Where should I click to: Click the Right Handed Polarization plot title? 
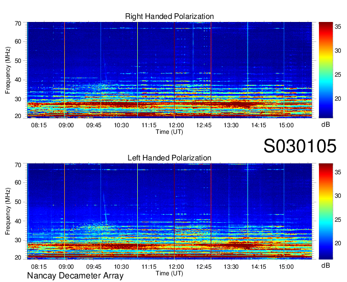click(x=169, y=16)
